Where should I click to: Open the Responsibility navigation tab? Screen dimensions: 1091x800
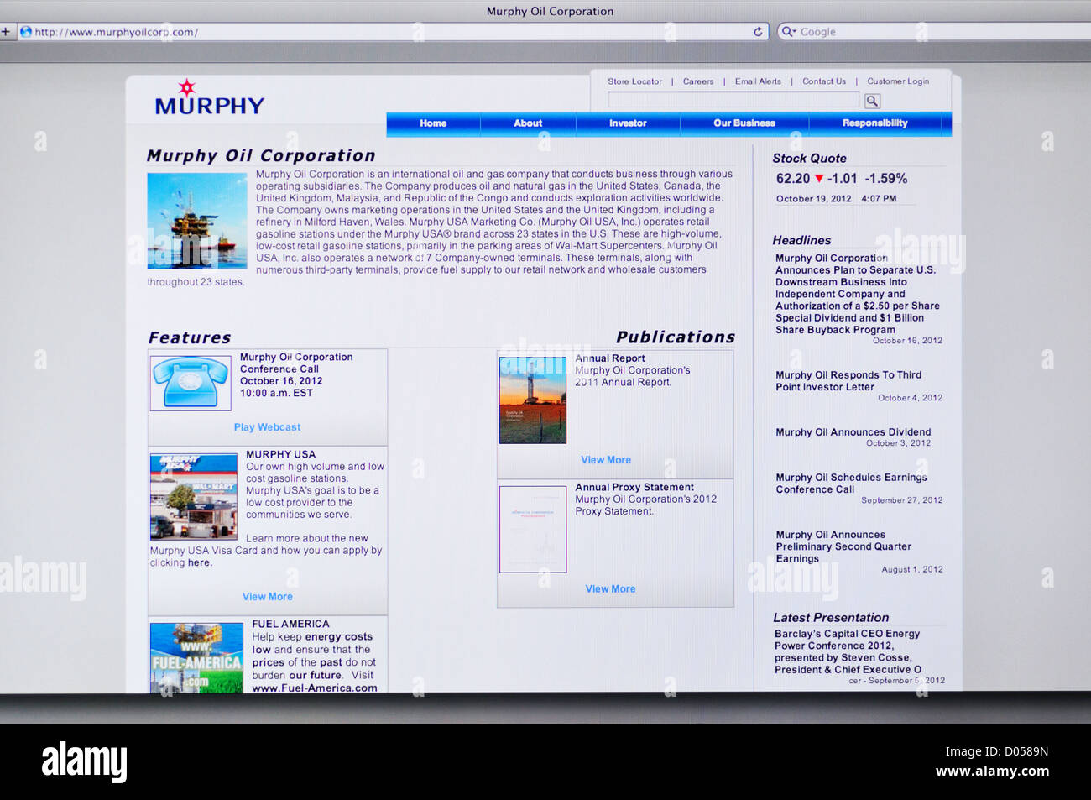click(x=875, y=123)
